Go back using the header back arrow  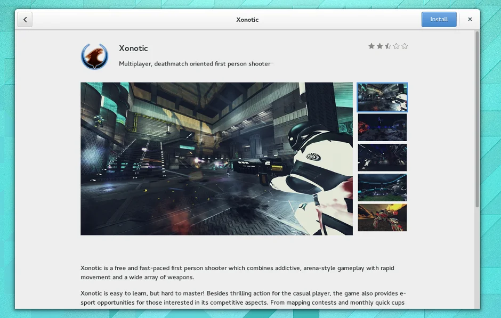[x=25, y=20]
